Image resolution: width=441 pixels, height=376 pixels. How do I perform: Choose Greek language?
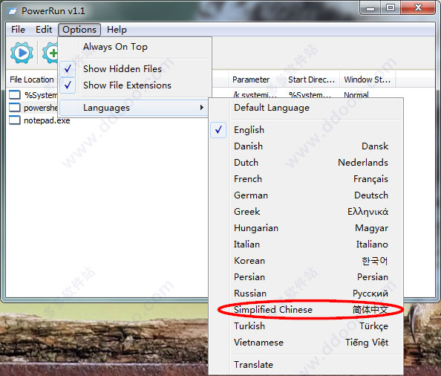point(306,212)
